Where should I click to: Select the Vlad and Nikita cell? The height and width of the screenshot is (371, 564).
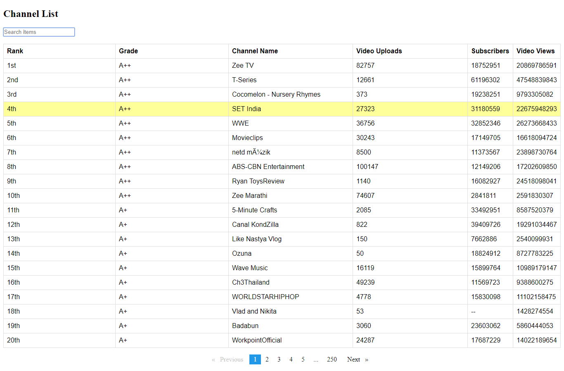pyautogui.click(x=291, y=312)
